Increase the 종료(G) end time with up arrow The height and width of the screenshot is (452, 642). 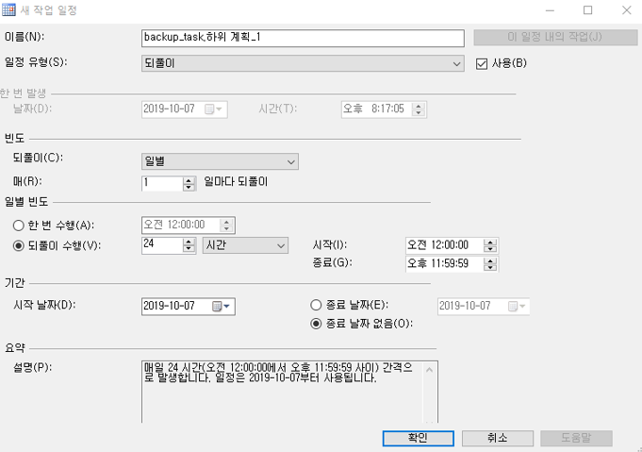pos(489,260)
